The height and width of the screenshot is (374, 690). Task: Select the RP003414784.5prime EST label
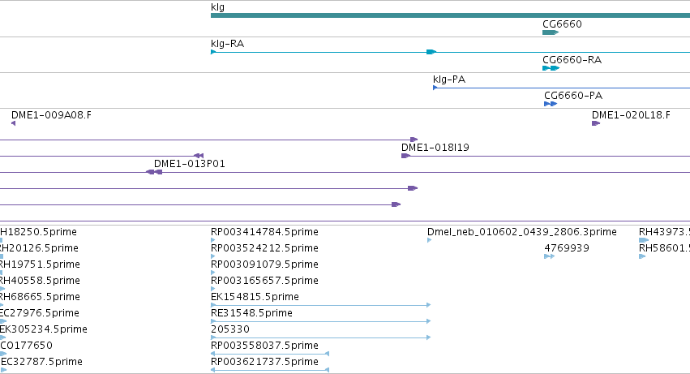pyautogui.click(x=264, y=232)
